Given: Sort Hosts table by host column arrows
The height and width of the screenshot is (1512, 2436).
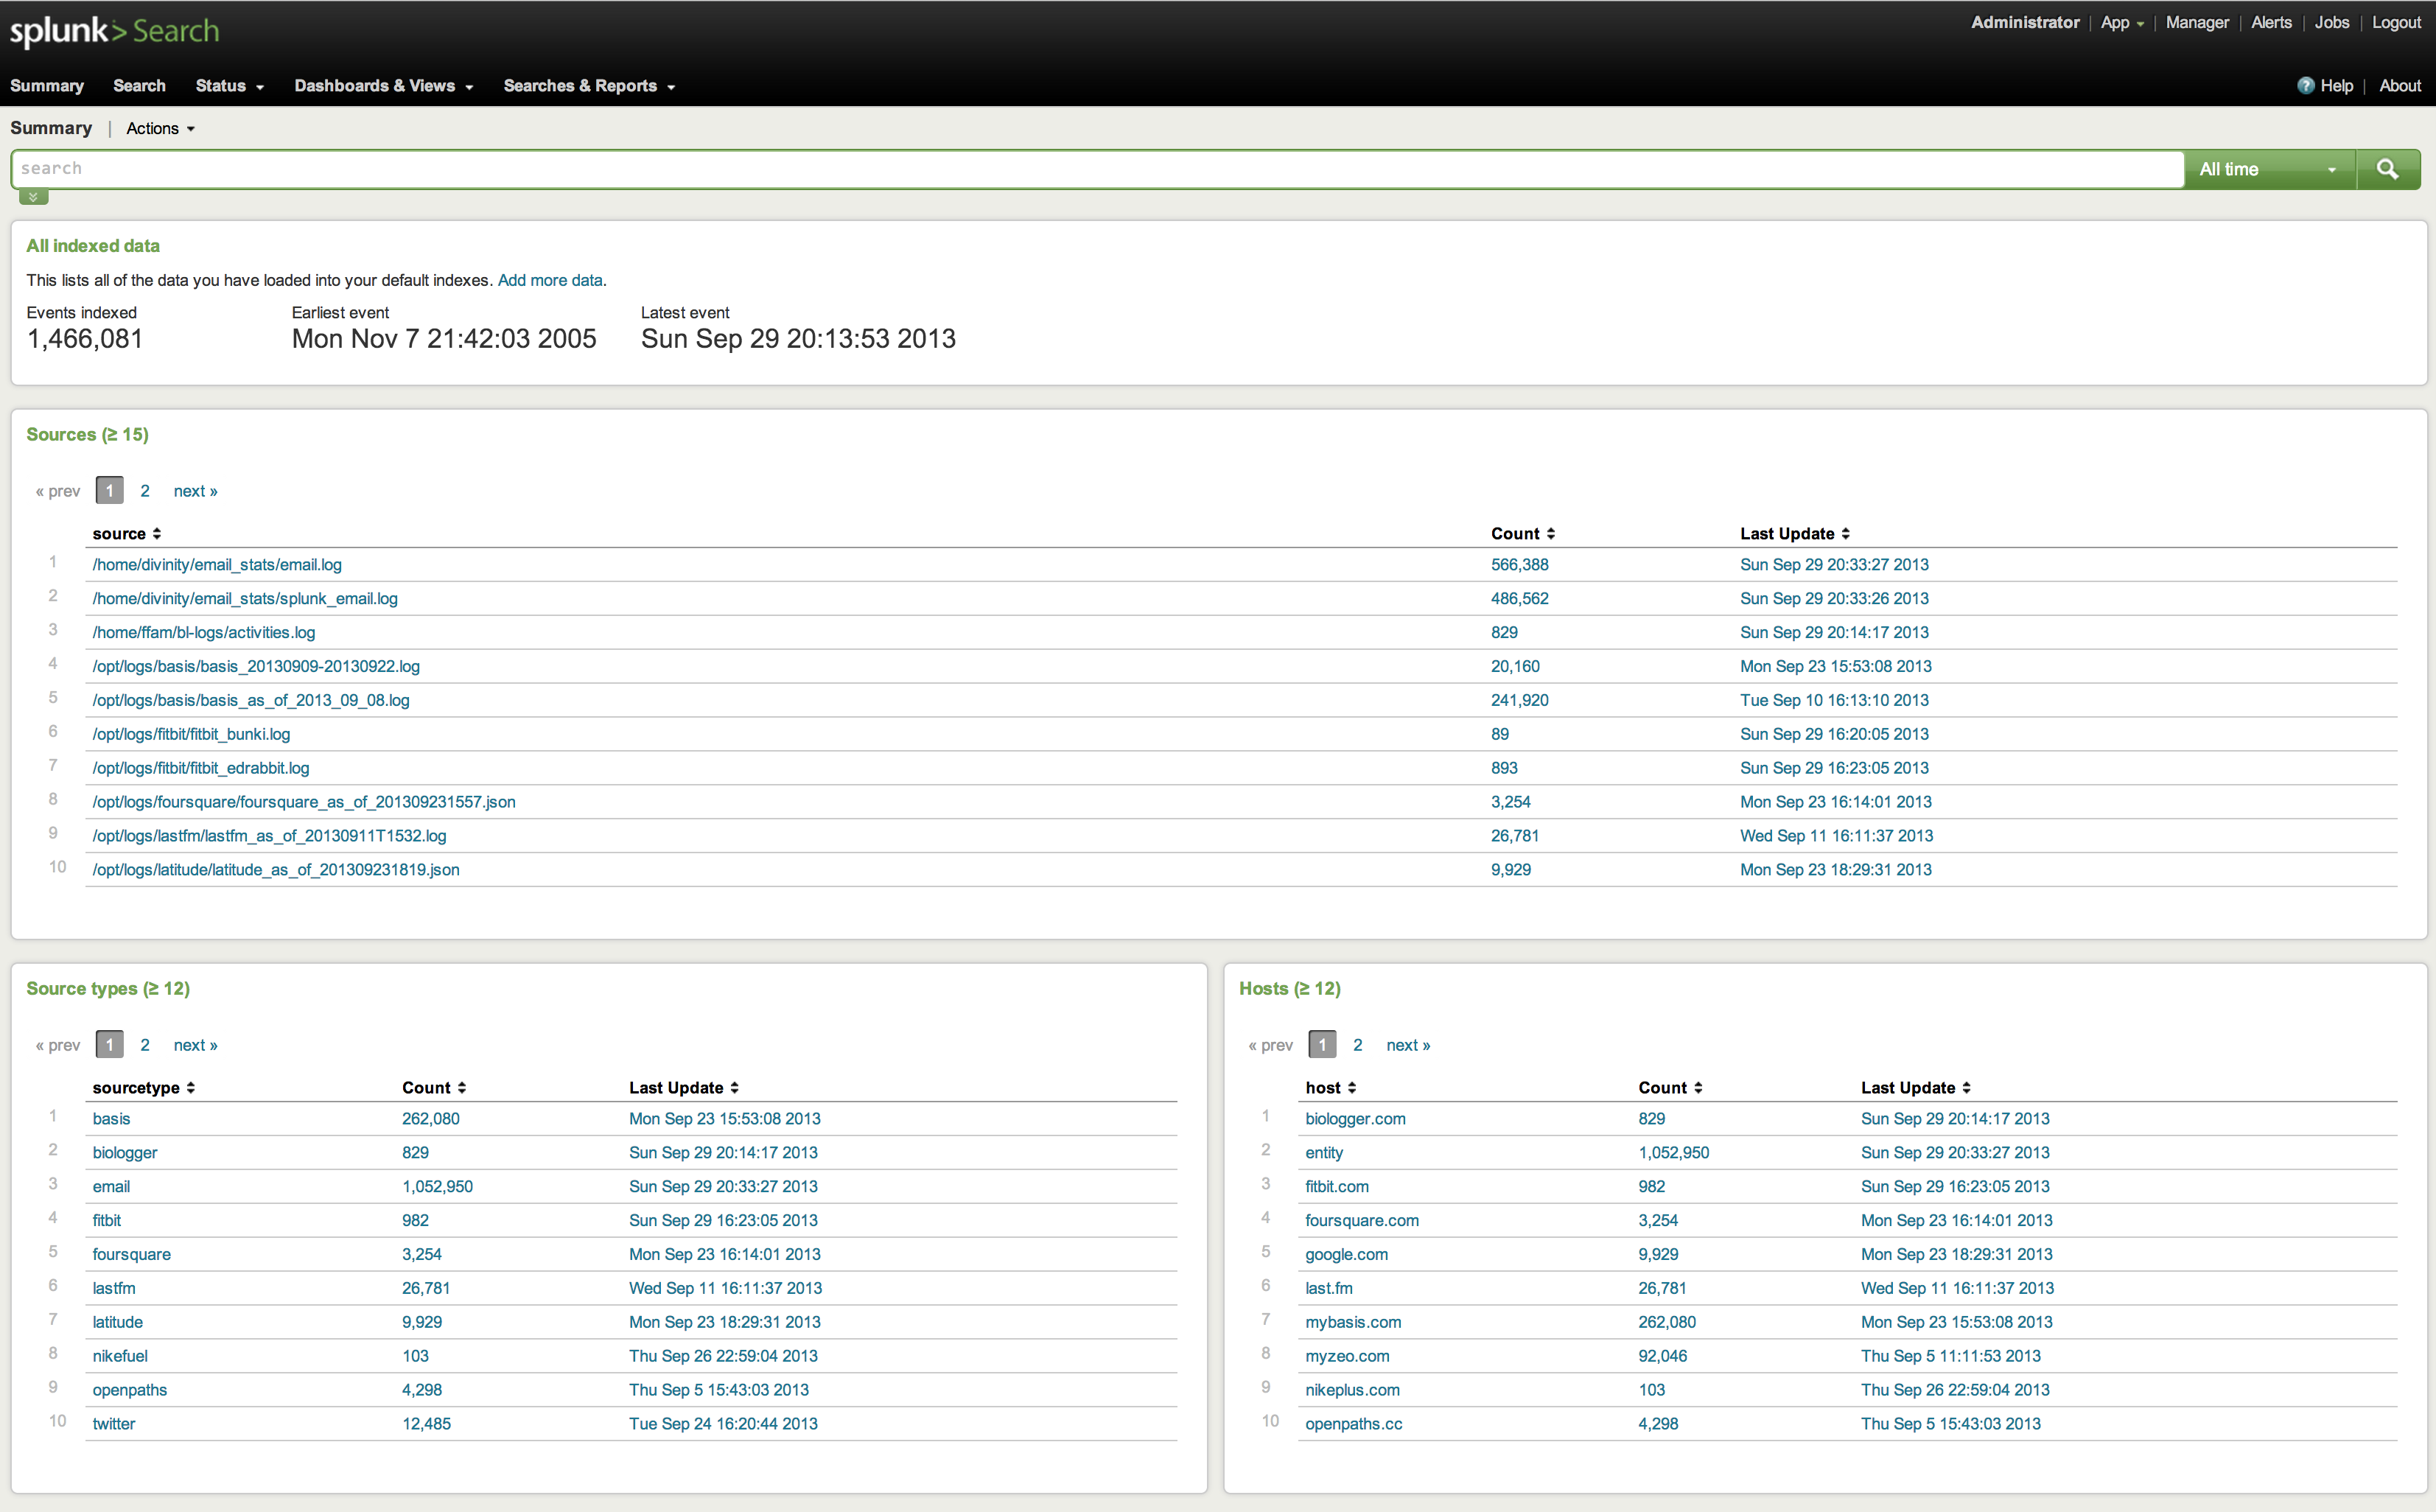Looking at the screenshot, I should [1352, 1088].
